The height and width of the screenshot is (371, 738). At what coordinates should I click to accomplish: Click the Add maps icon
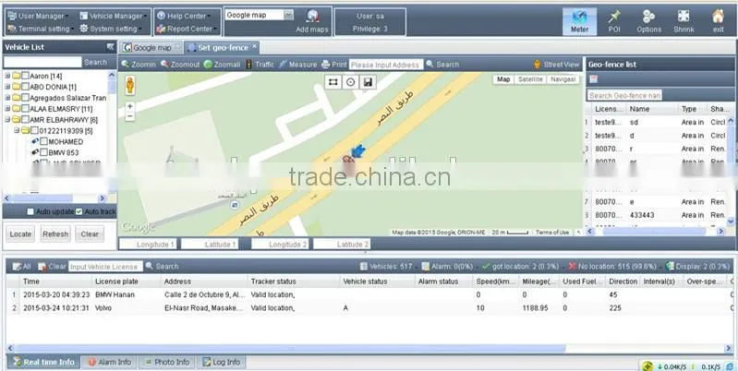(312, 21)
